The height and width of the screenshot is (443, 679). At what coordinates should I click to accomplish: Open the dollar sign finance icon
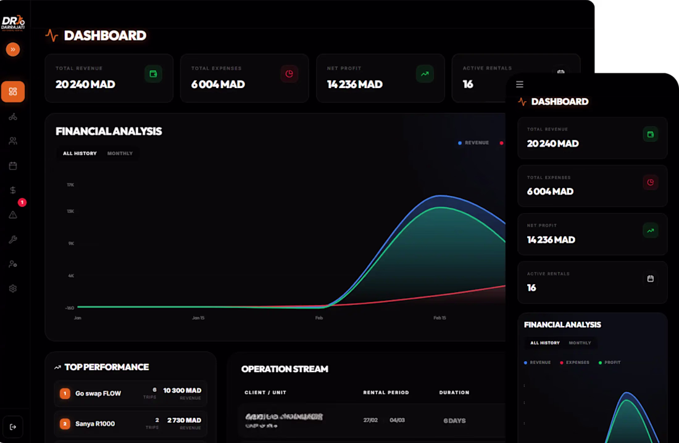click(x=13, y=190)
